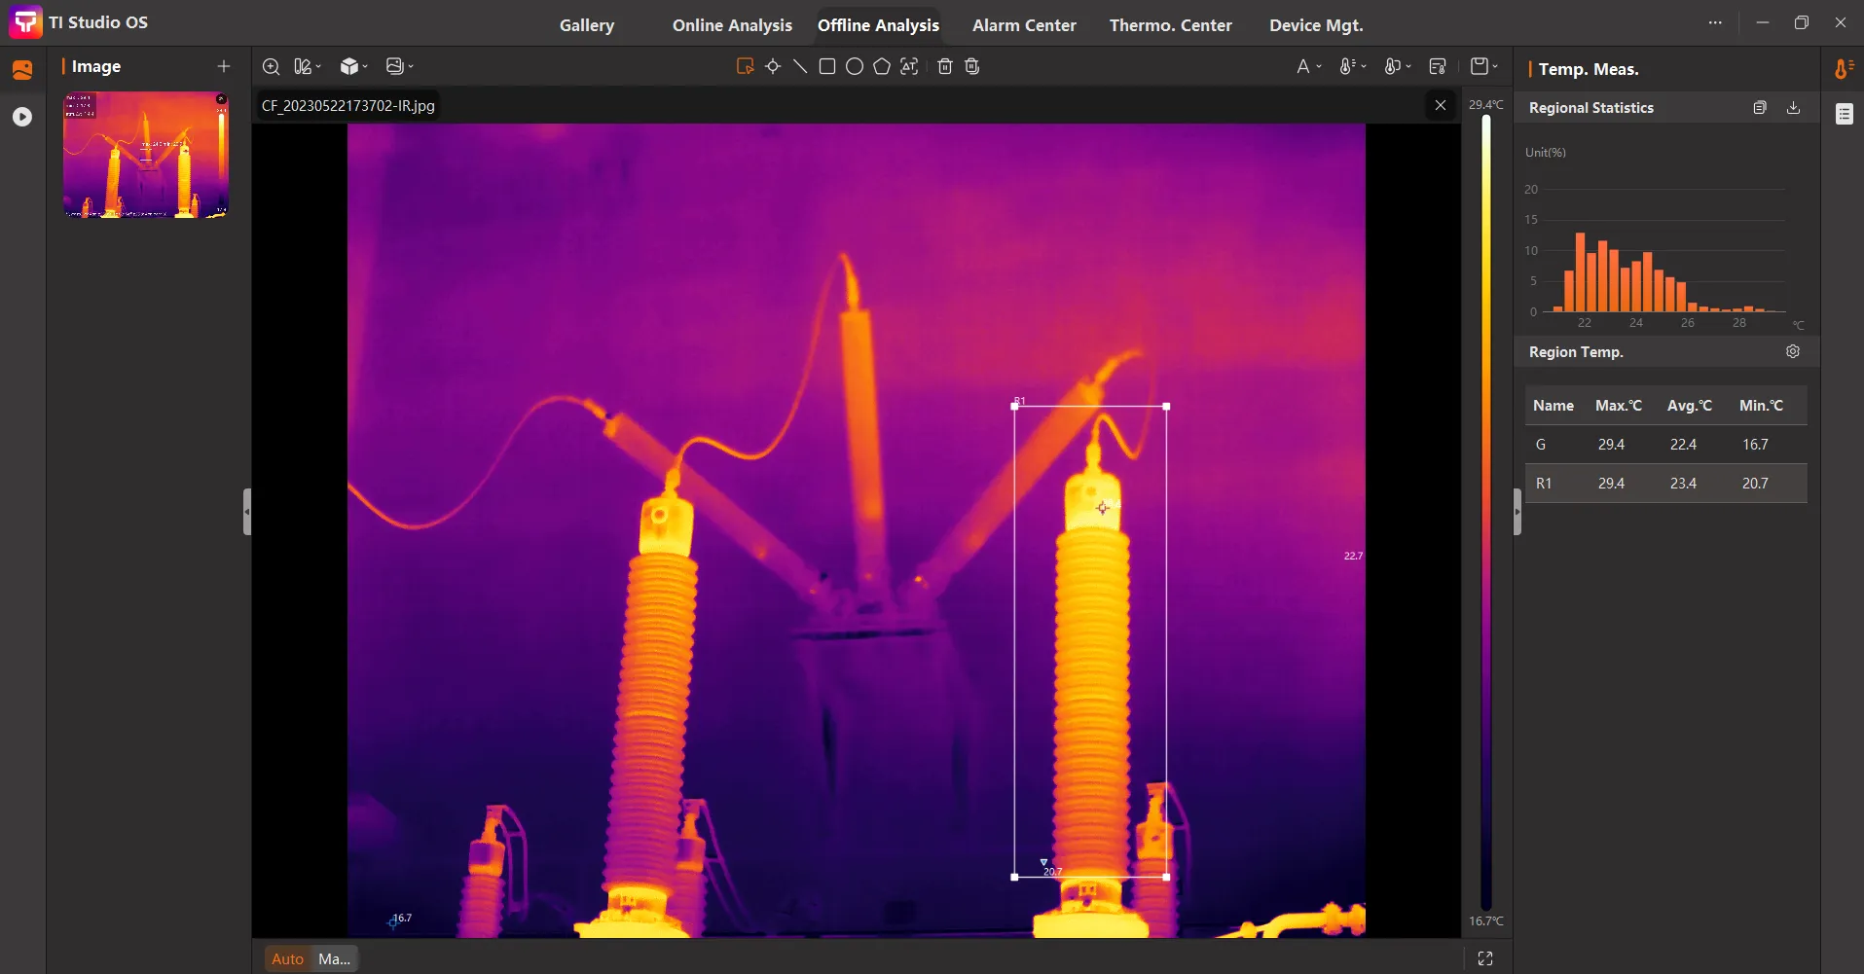
Task: Pick the rectangle region tool
Action: 827,66
